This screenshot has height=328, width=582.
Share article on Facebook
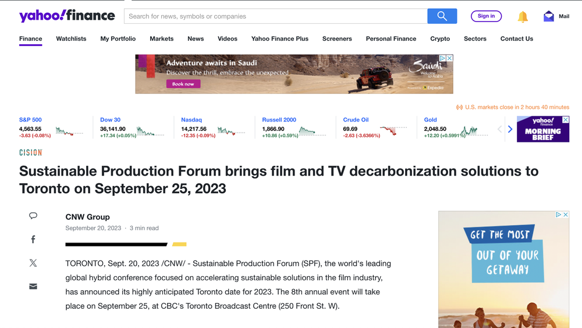(x=33, y=240)
